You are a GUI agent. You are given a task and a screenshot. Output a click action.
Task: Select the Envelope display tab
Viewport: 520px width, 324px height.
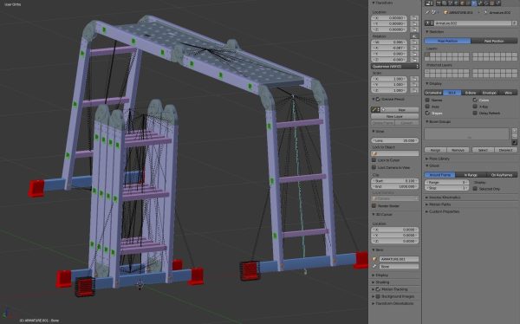[x=489, y=93]
